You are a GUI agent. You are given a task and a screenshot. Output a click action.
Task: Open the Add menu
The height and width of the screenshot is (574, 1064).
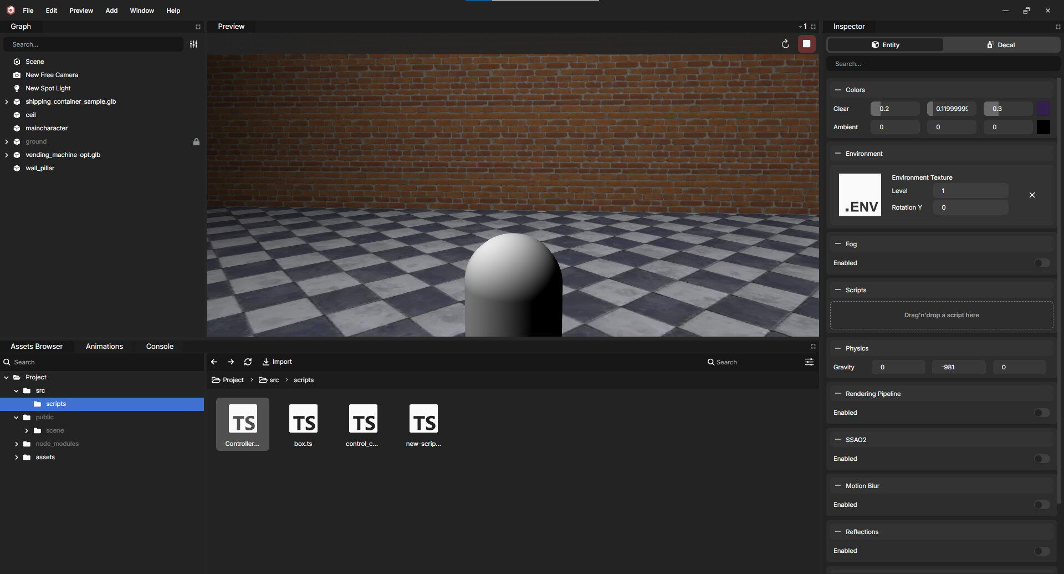tap(111, 11)
